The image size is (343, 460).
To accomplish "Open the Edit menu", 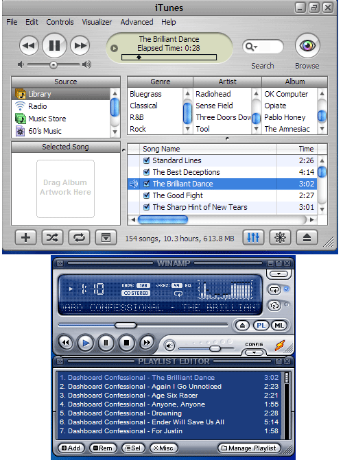I will pyautogui.click(x=32, y=22).
